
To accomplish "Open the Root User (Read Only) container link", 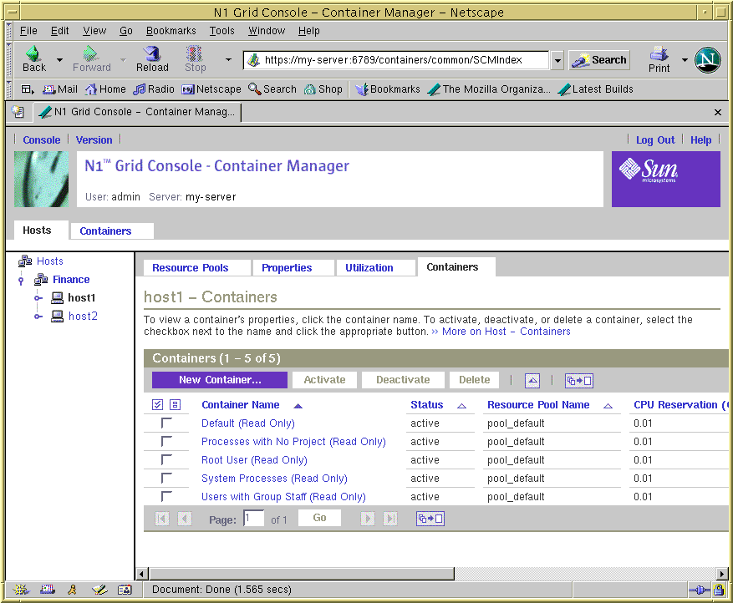I will (254, 460).
